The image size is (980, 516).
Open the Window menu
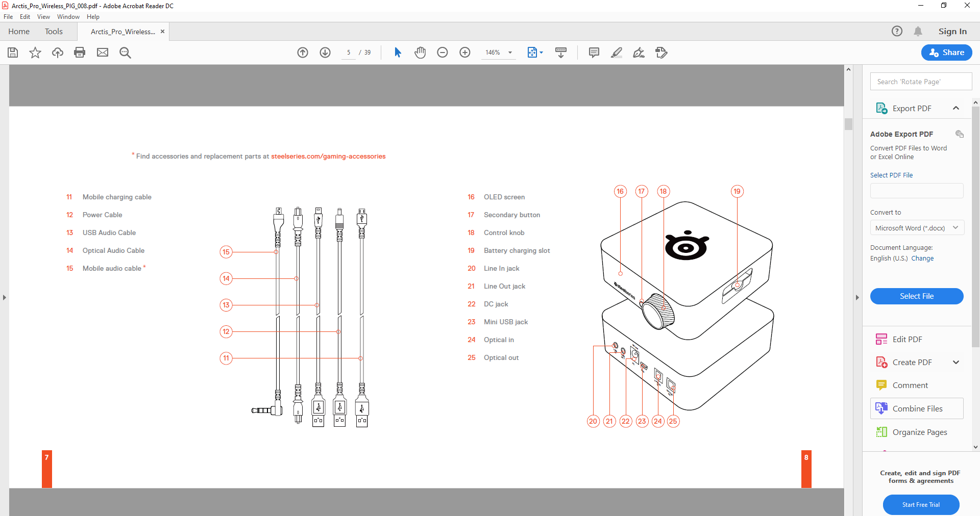tap(68, 17)
